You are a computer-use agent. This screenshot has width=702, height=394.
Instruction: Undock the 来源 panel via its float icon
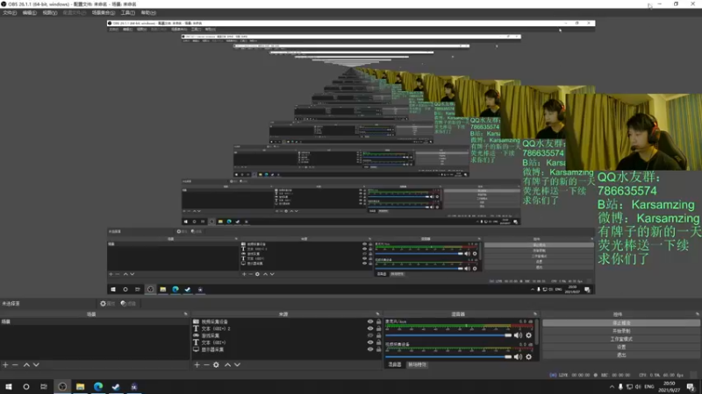tap(378, 314)
